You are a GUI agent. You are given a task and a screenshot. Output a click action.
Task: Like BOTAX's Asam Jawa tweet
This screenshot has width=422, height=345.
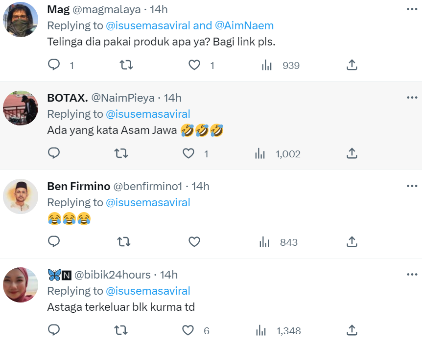(188, 153)
